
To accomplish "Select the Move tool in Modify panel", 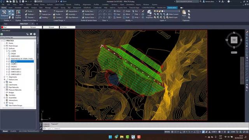I will click(117, 11).
